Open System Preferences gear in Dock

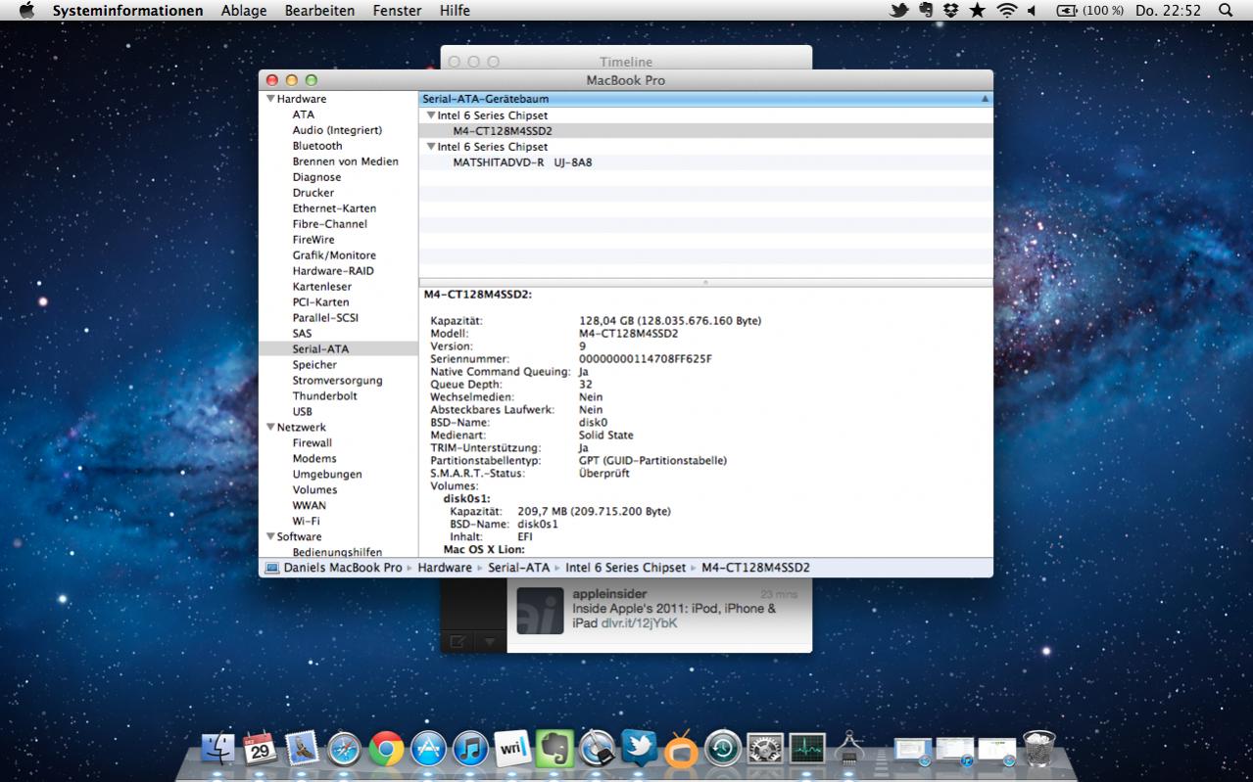point(765,750)
